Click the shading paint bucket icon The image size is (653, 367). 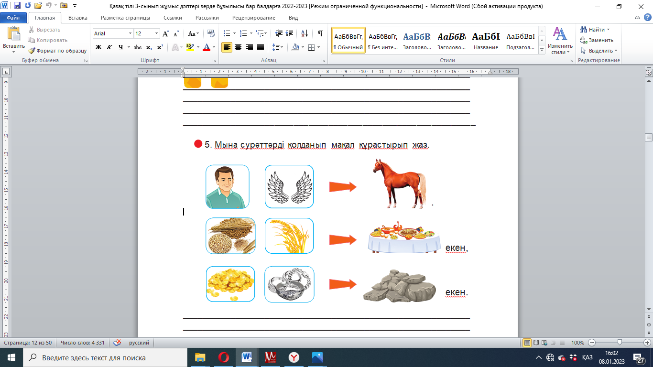click(295, 47)
